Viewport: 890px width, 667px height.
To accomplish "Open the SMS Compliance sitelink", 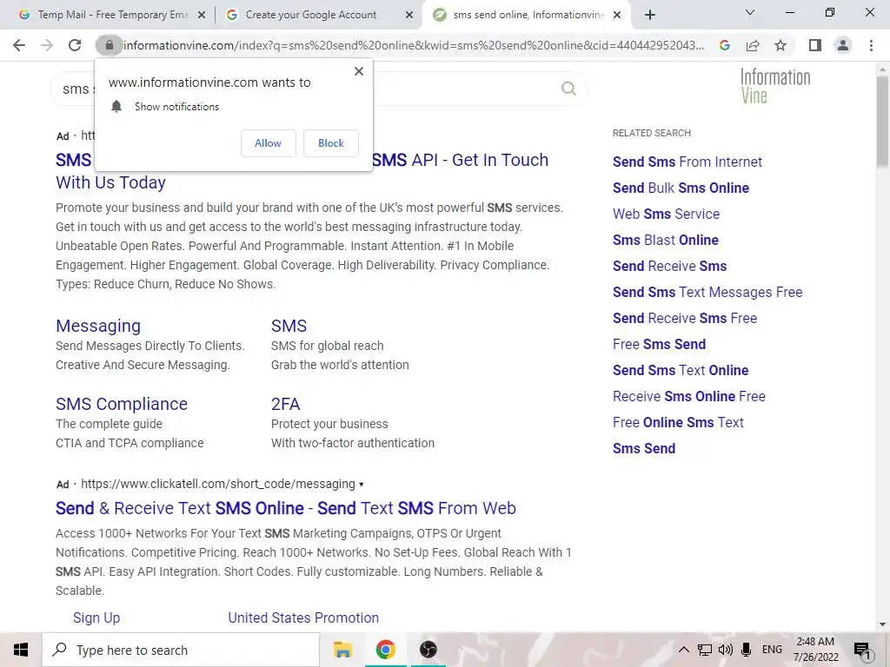I will pos(122,404).
